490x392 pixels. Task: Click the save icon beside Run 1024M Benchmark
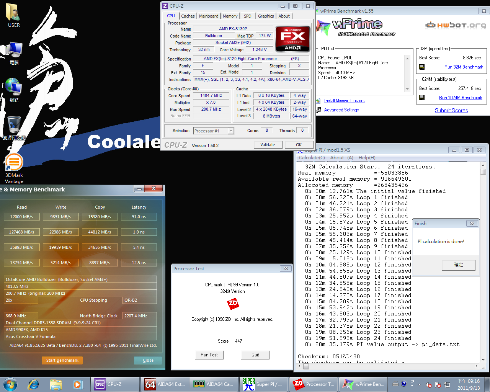422,98
